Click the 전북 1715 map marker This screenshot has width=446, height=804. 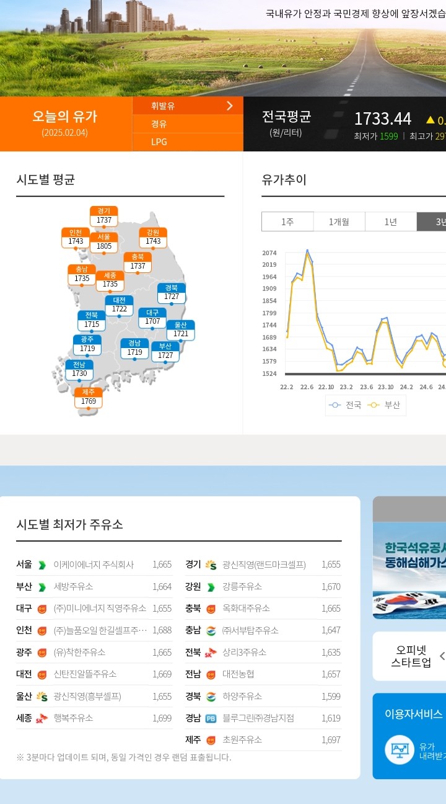coord(92,321)
